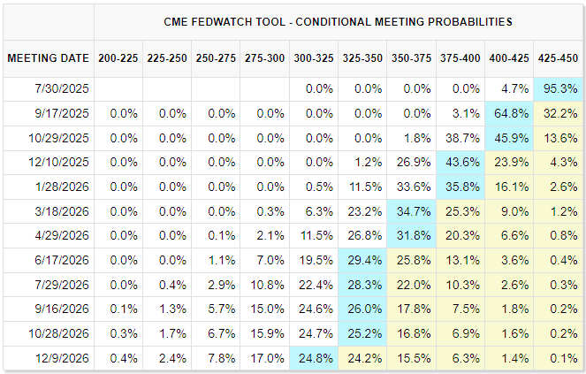This screenshot has height=374, width=586.
Task: Select the 425-450 rate range header
Action: pyautogui.click(x=556, y=58)
